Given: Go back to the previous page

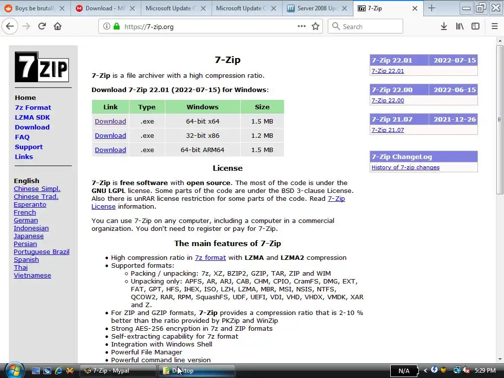Looking at the screenshot, I should 10,27.
